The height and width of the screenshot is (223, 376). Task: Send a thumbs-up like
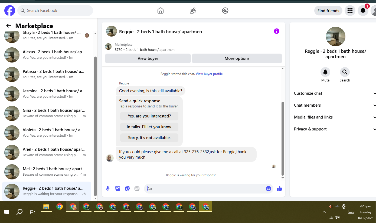click(x=279, y=189)
